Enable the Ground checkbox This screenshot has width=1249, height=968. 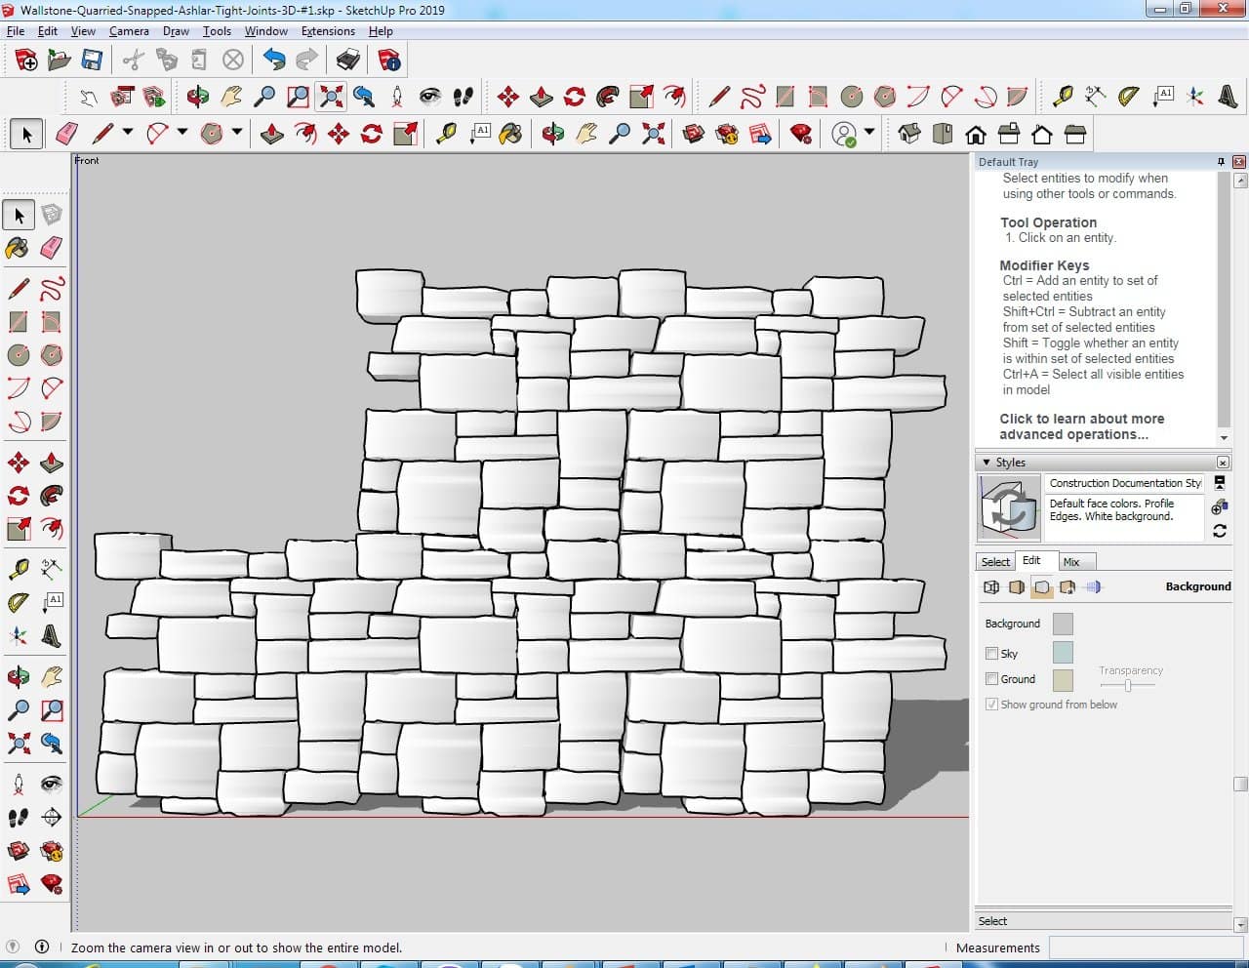click(992, 679)
